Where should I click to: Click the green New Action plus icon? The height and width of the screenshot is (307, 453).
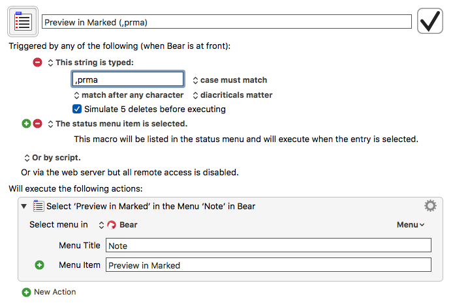(26, 292)
